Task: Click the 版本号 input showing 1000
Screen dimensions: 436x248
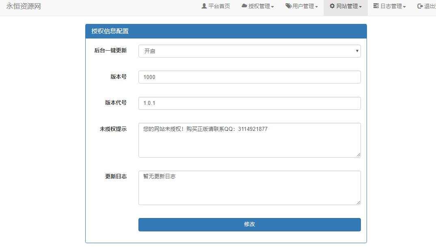Action: coord(249,77)
